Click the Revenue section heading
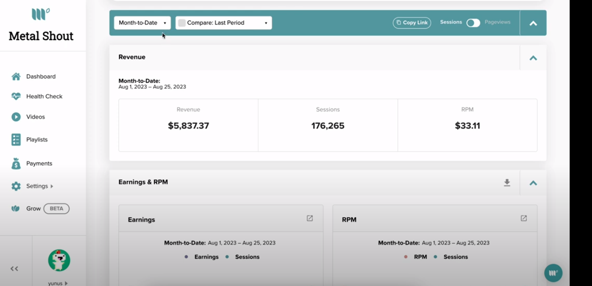This screenshot has height=286, width=592. [132, 57]
